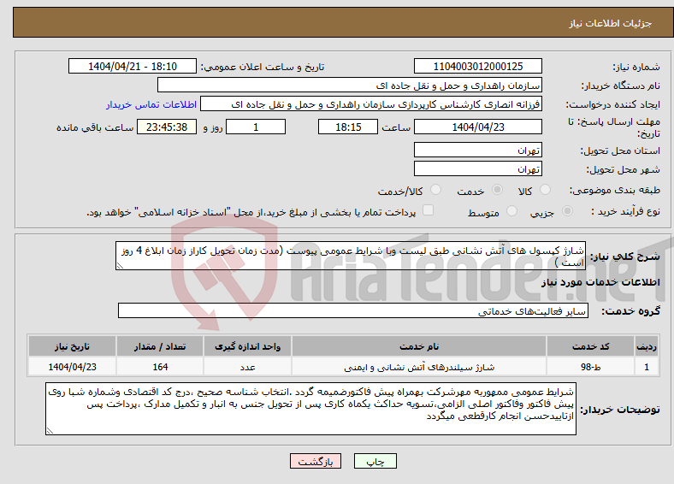Screen dimensions: 674x484
Task: Click the شماره نیاز field 1104003012000125
Action: (477, 66)
